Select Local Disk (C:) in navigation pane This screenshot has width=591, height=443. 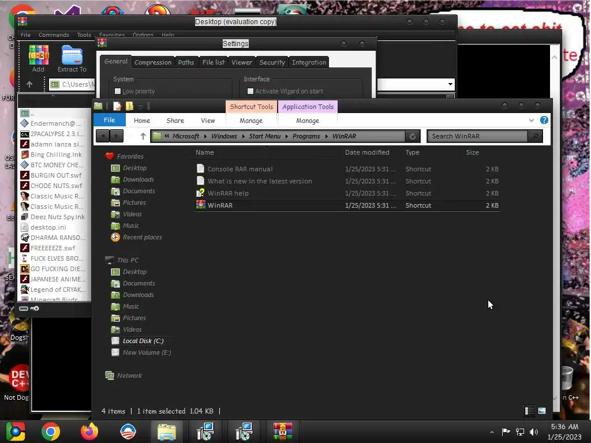coord(143,341)
